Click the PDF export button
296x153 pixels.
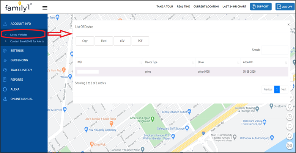140,41
